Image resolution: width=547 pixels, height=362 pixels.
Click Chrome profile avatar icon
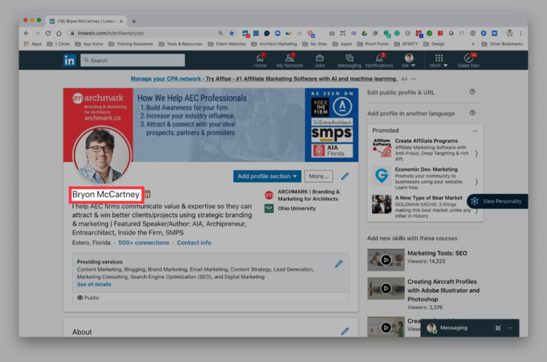[x=510, y=33]
